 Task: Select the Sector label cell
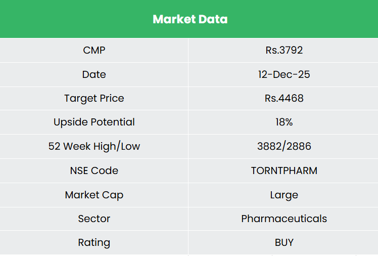pyautogui.click(x=94, y=219)
